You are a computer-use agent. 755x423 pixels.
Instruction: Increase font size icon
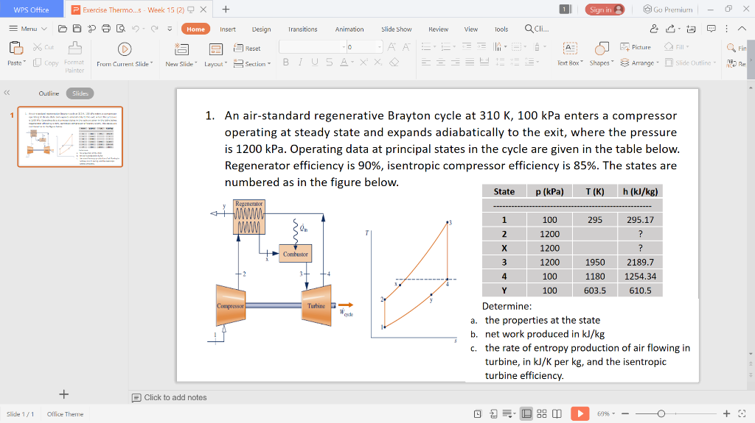392,46
